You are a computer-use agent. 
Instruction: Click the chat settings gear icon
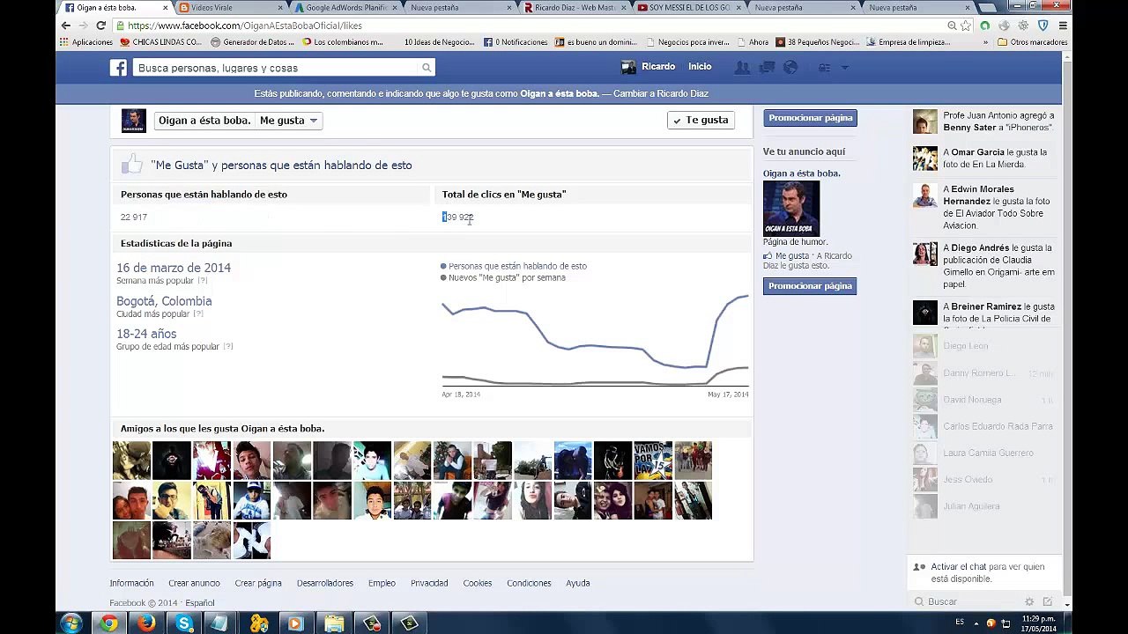tap(1028, 602)
